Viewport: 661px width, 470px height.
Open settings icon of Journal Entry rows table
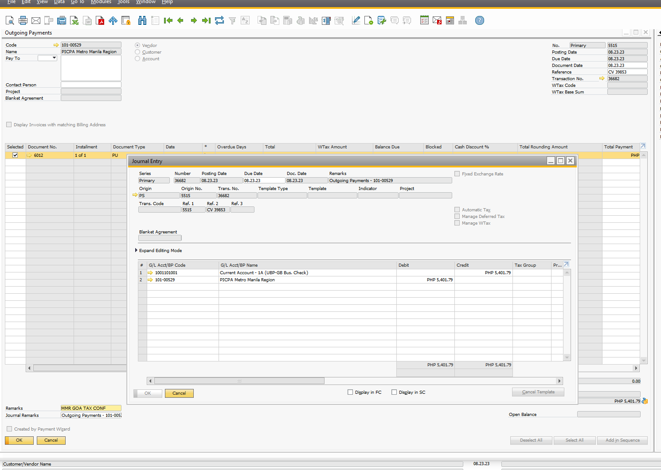[566, 264]
